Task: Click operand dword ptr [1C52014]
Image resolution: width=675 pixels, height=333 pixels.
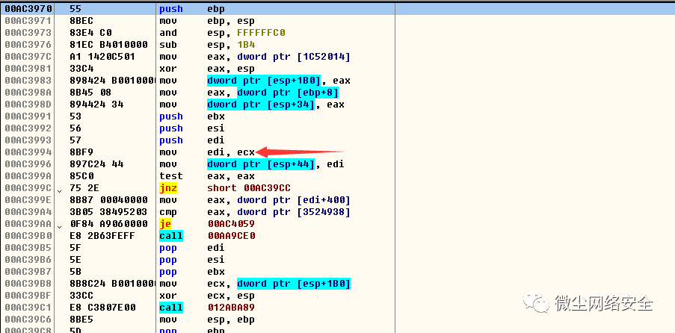Action: (x=294, y=57)
